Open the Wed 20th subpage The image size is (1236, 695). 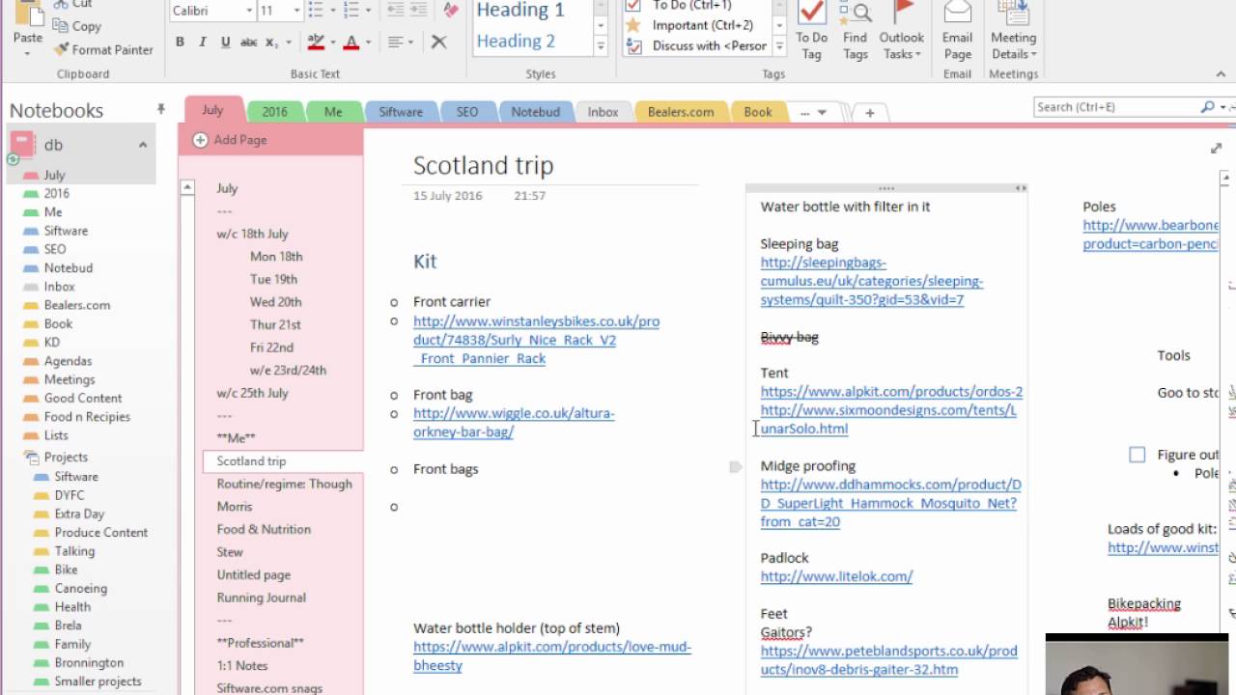pos(275,302)
